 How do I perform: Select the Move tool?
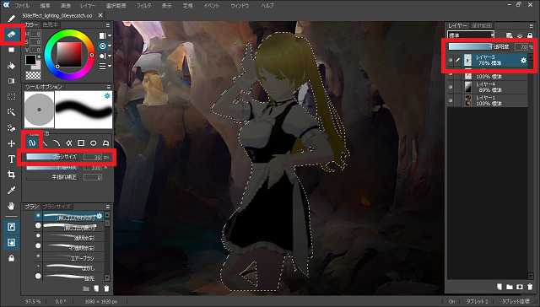pos(11,143)
